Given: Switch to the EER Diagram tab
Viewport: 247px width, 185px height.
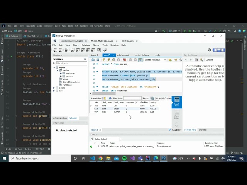Looking at the screenshot, I should (128, 41).
